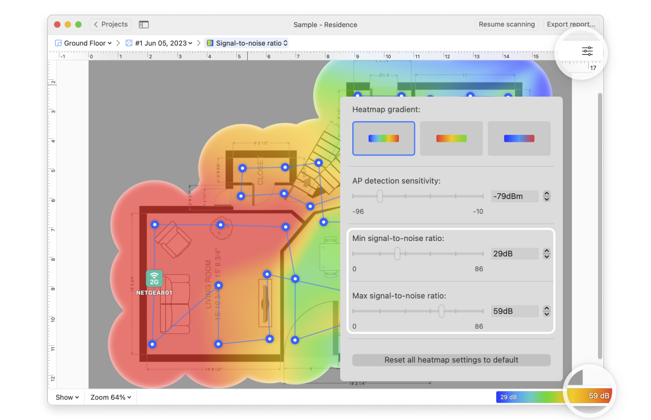Screen dimensions: 651x420
Task: Select the blue-to-red two-tone heatmap gradient
Action: 519,139
